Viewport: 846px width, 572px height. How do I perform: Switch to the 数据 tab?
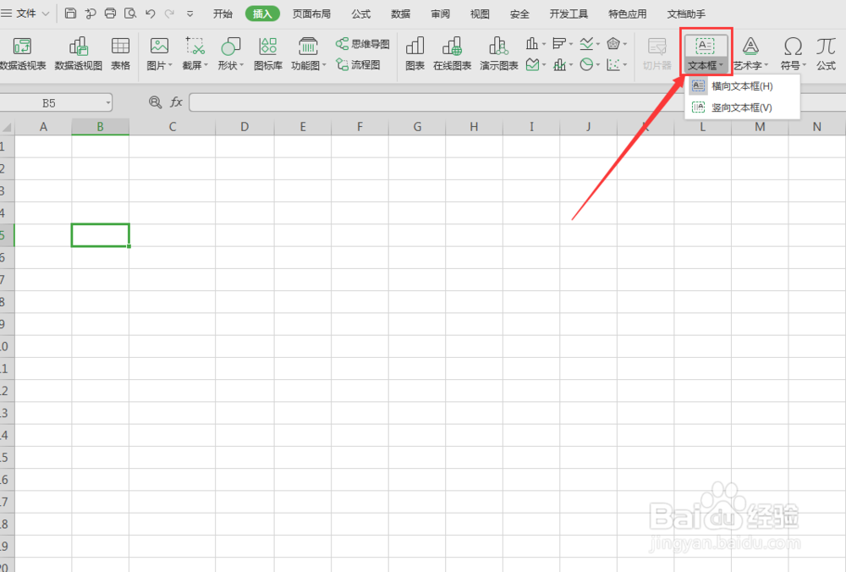pos(400,14)
